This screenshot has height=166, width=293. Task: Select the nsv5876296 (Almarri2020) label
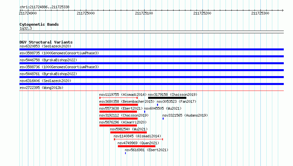(123, 122)
